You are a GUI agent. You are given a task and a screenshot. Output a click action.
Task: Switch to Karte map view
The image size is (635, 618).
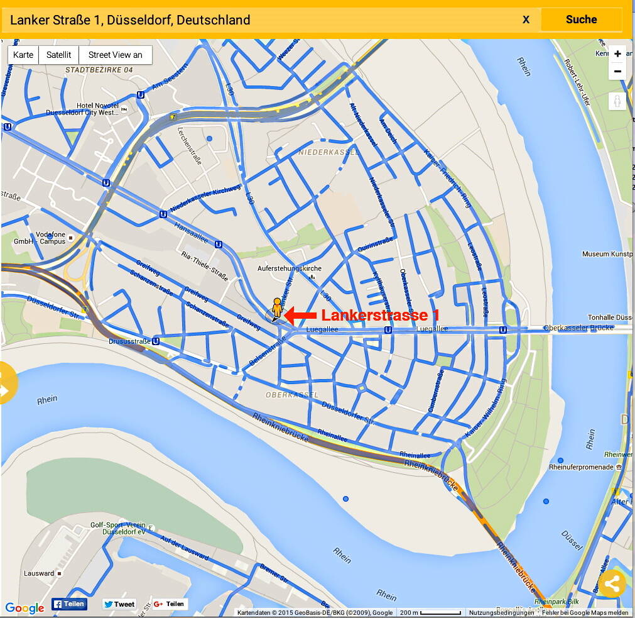click(23, 55)
